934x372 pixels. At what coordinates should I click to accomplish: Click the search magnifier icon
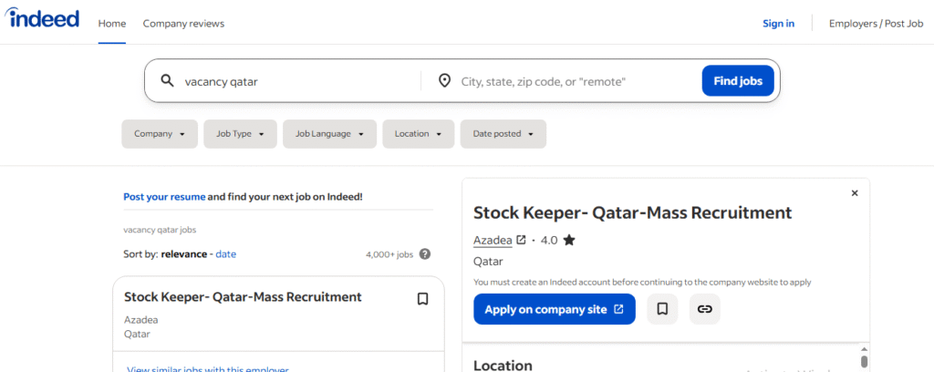coord(168,81)
